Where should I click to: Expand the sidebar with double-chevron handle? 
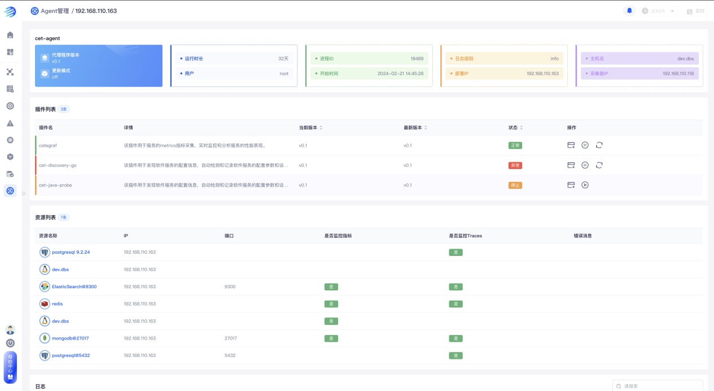click(x=24, y=193)
